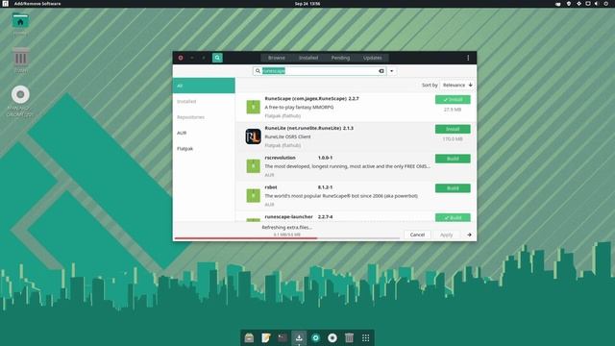Click the leftmost system tray icon

(558, 4)
